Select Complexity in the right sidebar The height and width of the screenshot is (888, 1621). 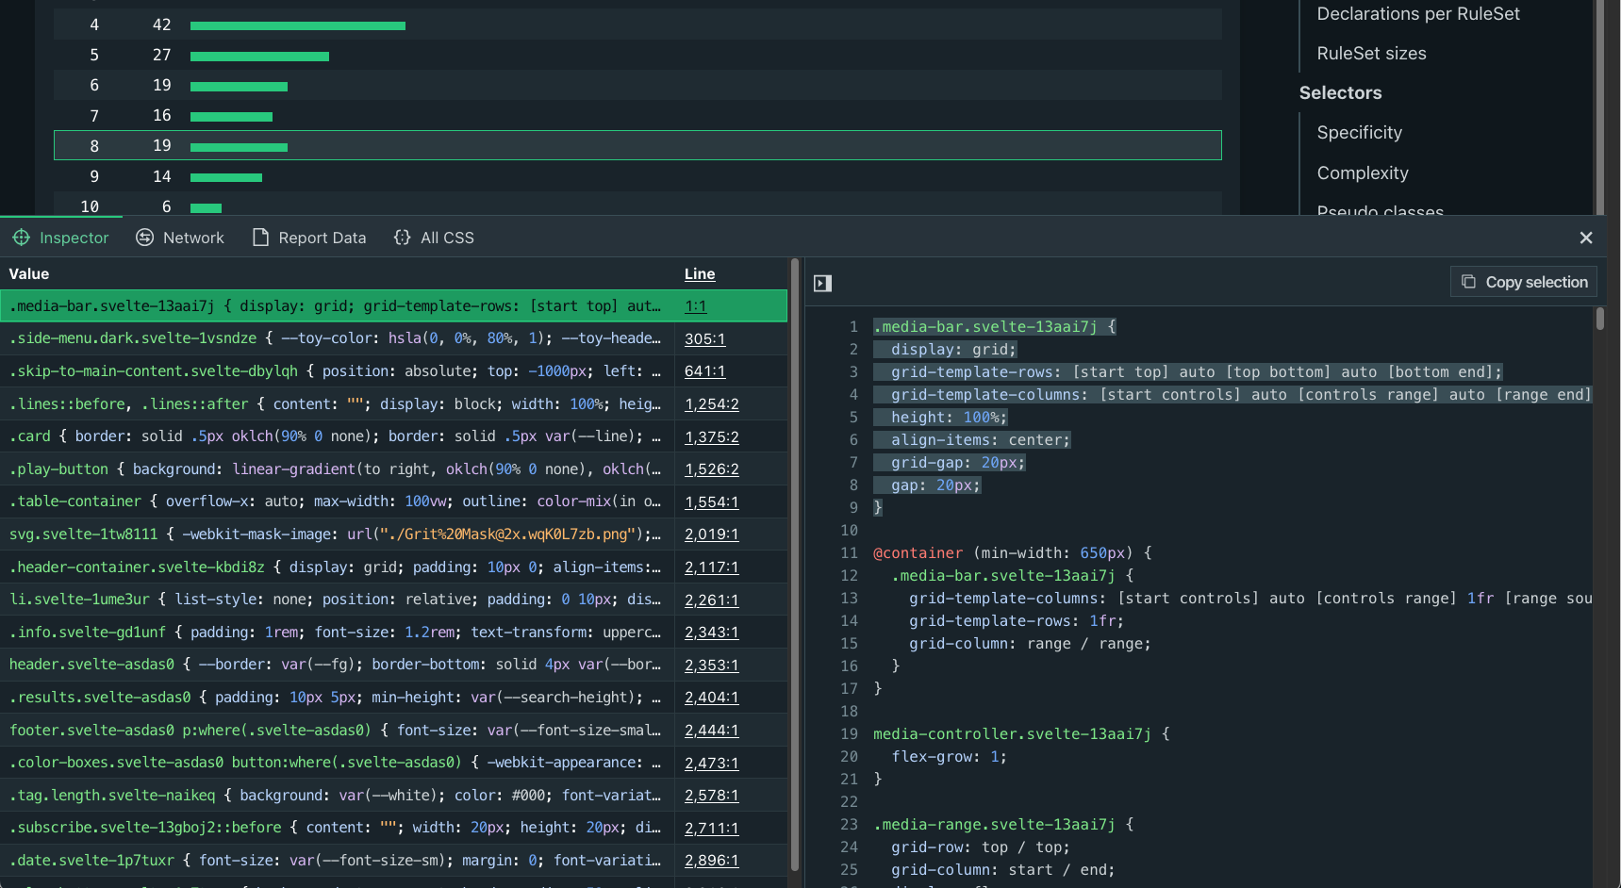pyautogui.click(x=1362, y=173)
